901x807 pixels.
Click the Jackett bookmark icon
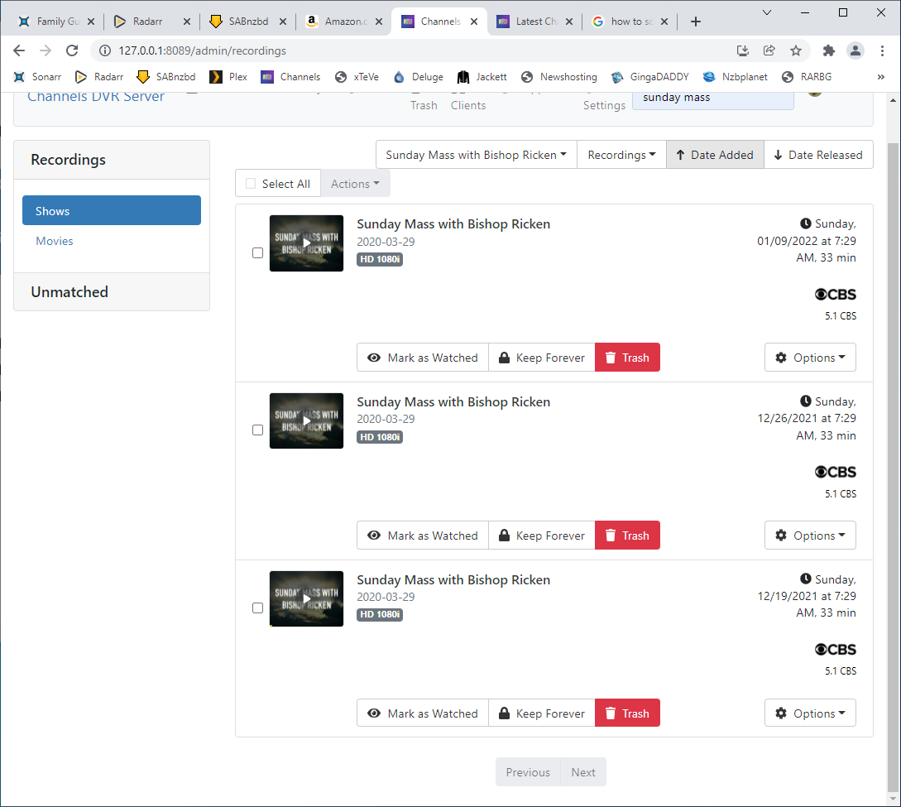click(463, 77)
